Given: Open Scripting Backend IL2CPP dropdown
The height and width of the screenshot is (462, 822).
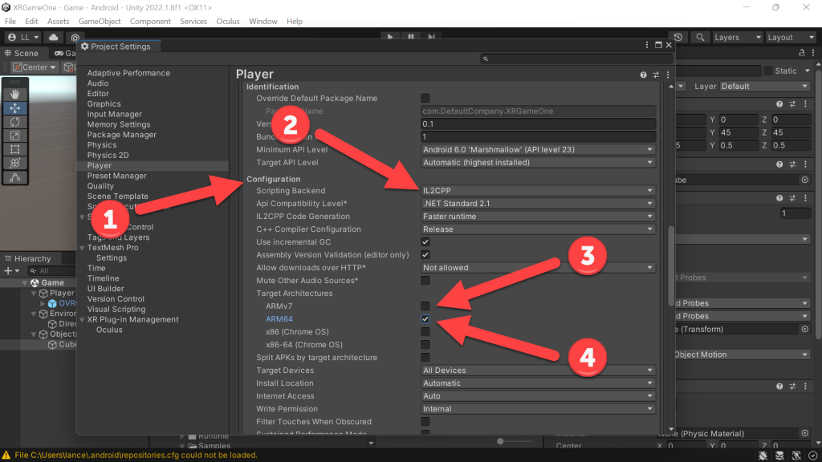Looking at the screenshot, I should (538, 191).
